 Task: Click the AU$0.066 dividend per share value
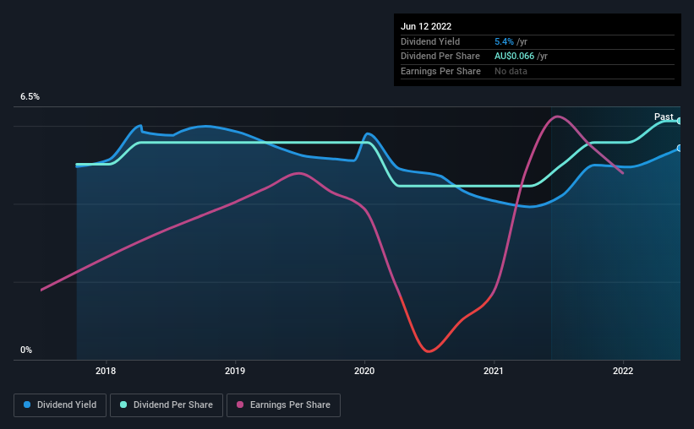pyautogui.click(x=514, y=57)
